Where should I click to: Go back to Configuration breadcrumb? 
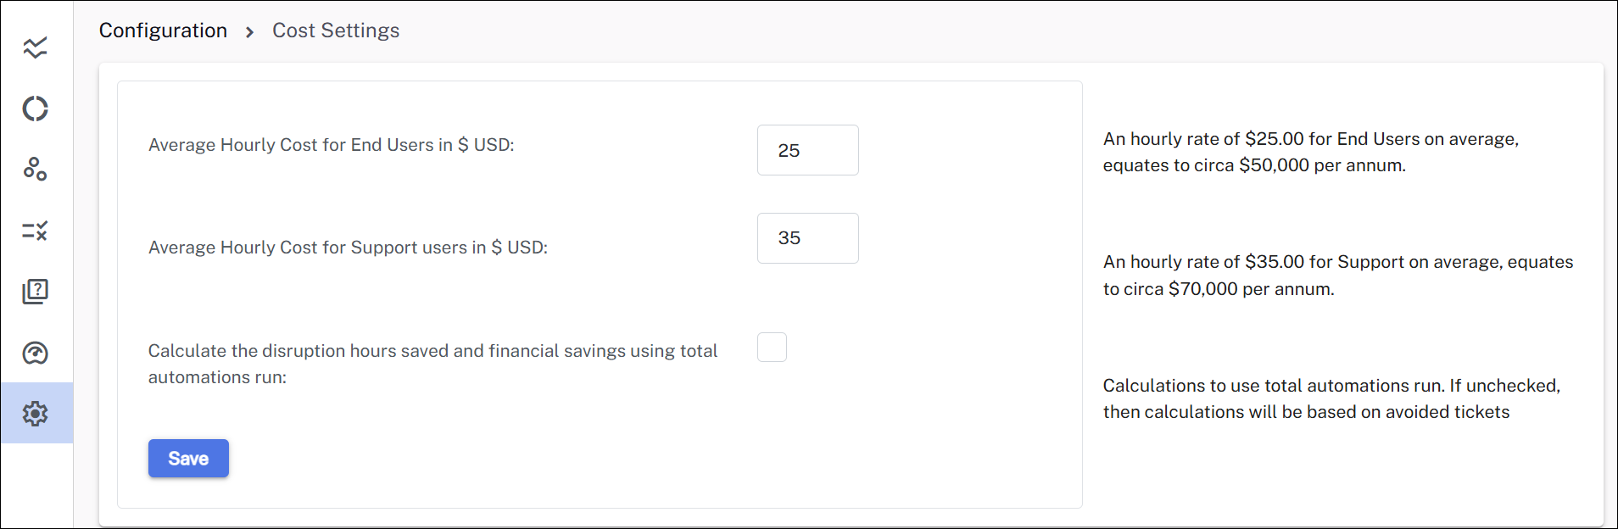click(x=163, y=31)
